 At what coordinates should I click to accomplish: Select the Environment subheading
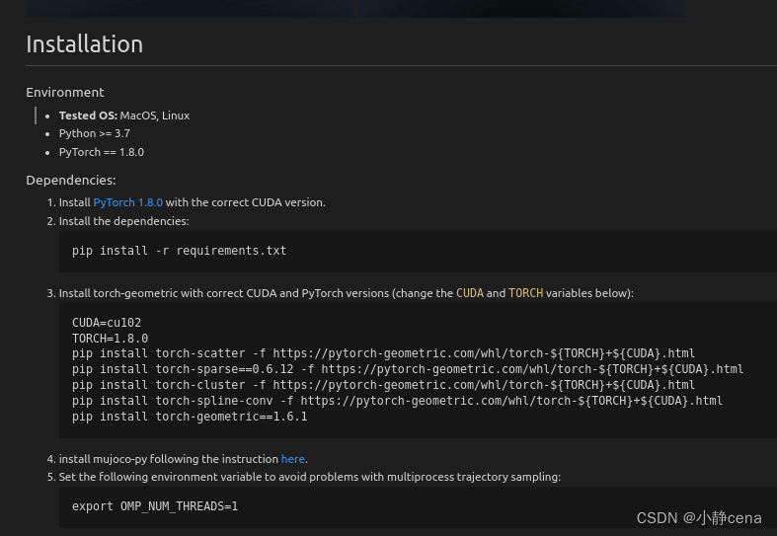tap(65, 93)
